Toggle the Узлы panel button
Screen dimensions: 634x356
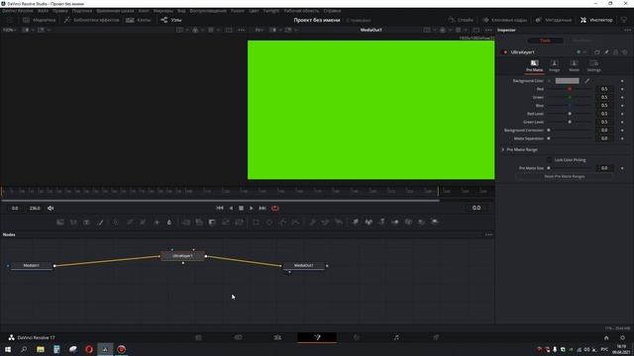point(171,20)
